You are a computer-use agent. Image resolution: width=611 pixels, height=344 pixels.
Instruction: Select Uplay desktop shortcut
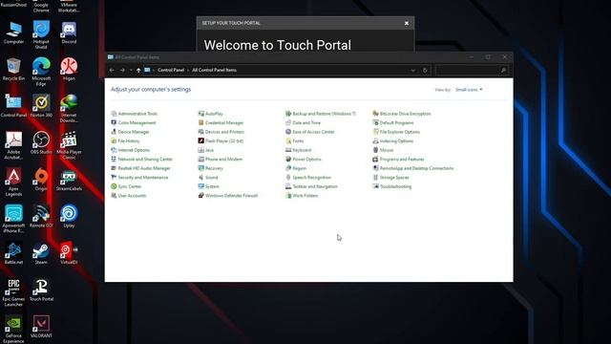point(69,217)
